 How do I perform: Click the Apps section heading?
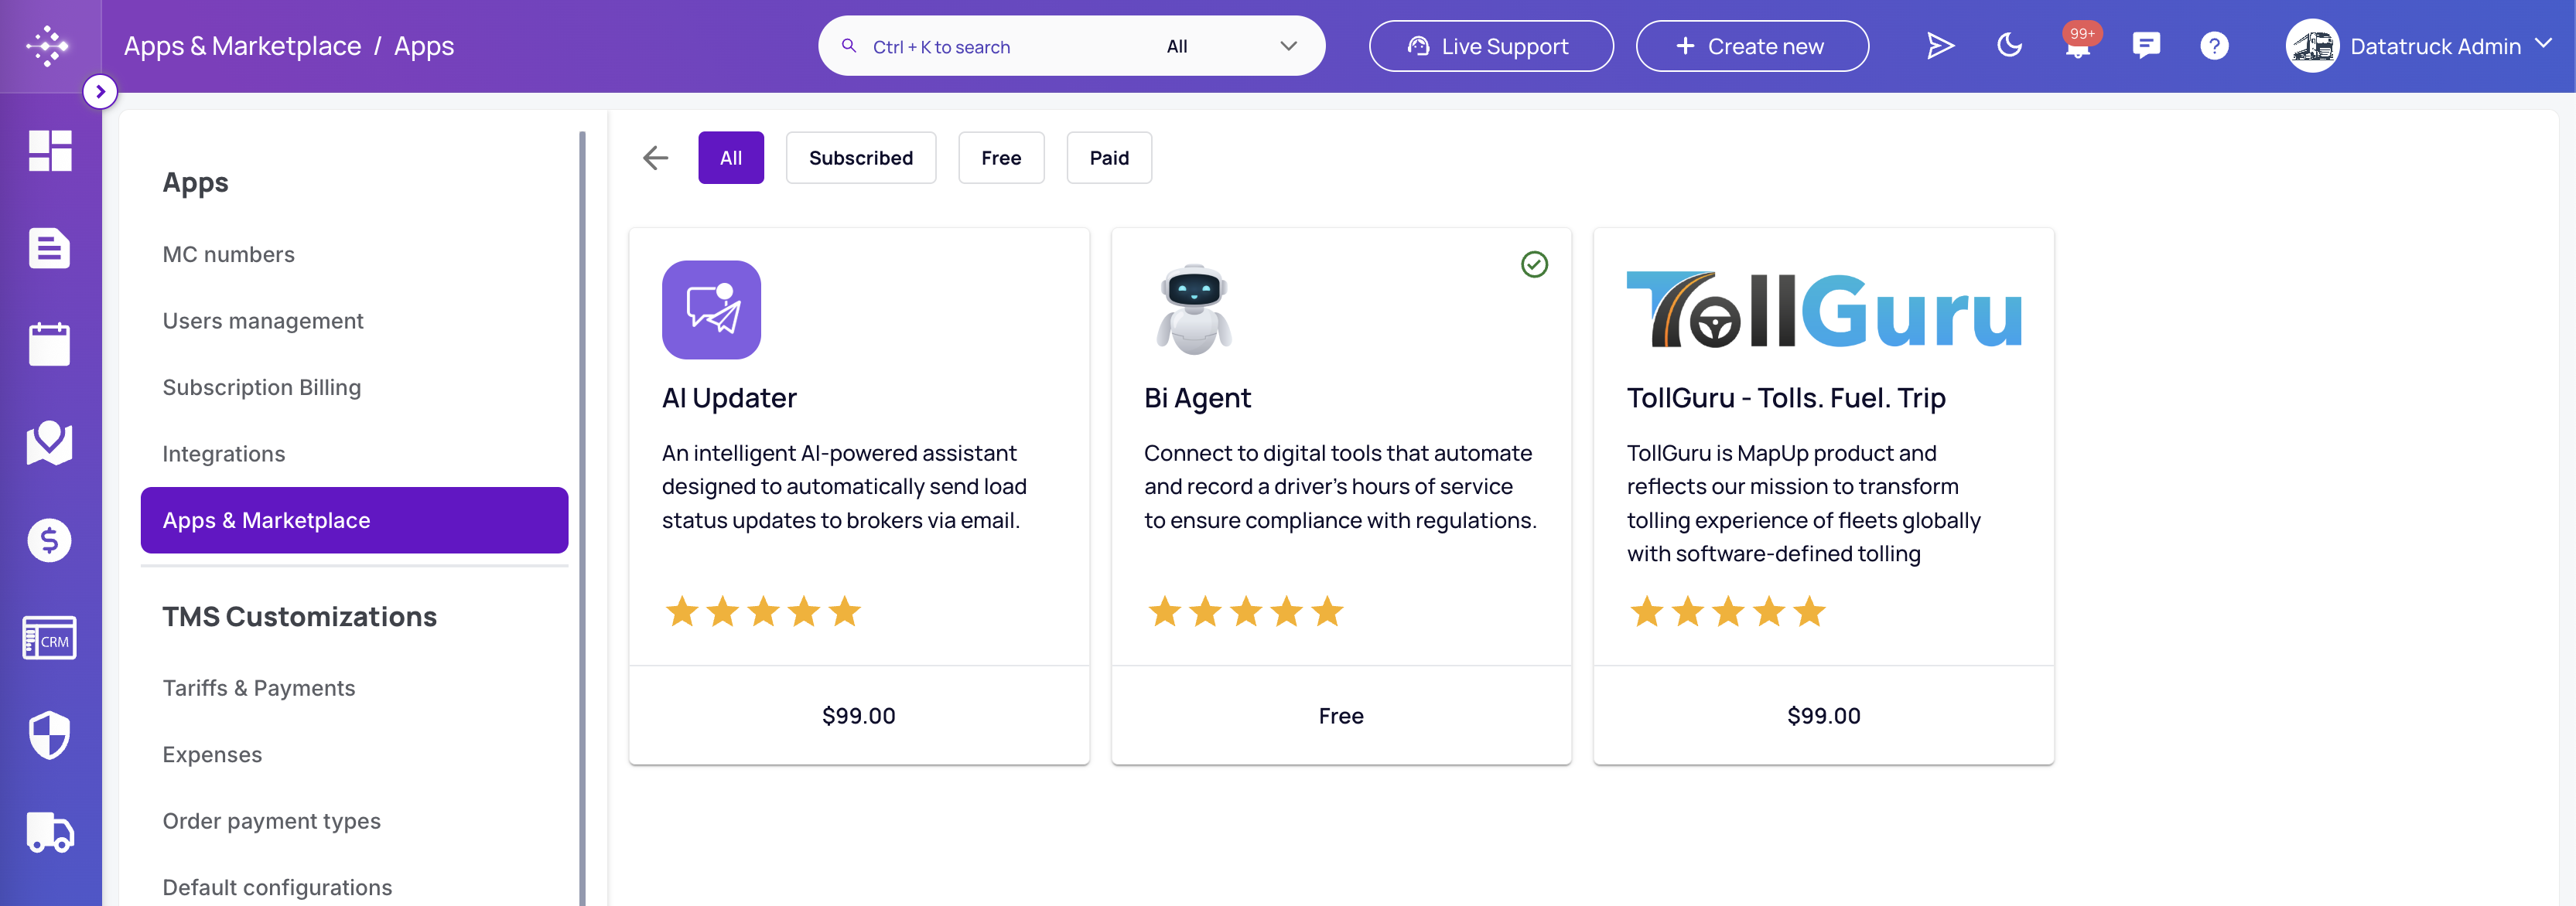coord(196,182)
